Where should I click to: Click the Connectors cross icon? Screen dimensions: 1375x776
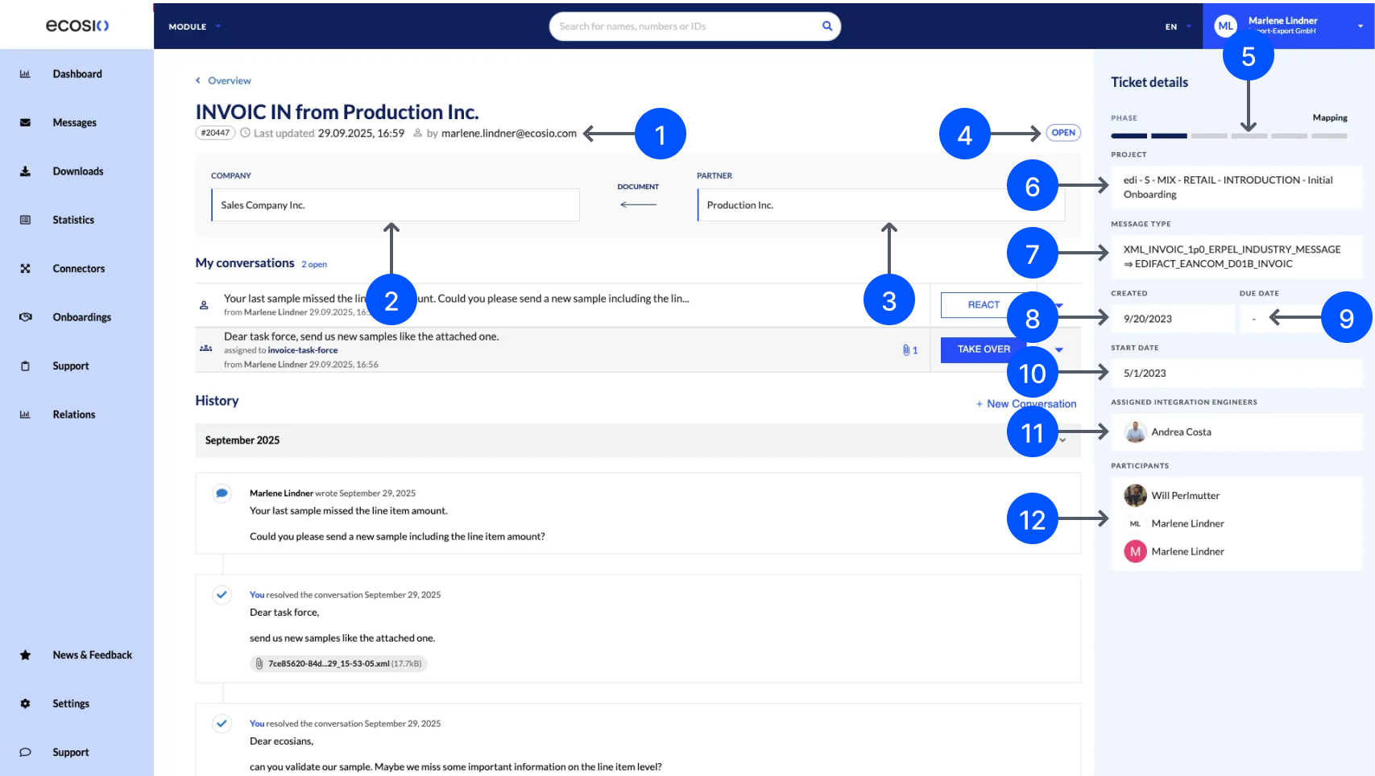point(25,269)
